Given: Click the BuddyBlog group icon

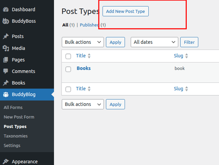Looking at the screenshot, I should (6, 95).
